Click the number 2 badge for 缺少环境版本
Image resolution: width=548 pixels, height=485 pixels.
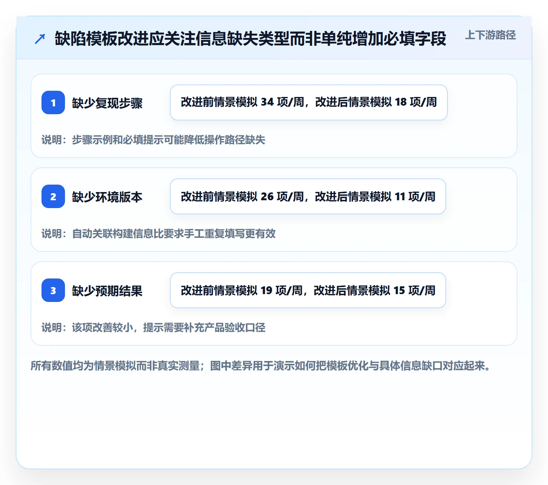click(x=53, y=196)
